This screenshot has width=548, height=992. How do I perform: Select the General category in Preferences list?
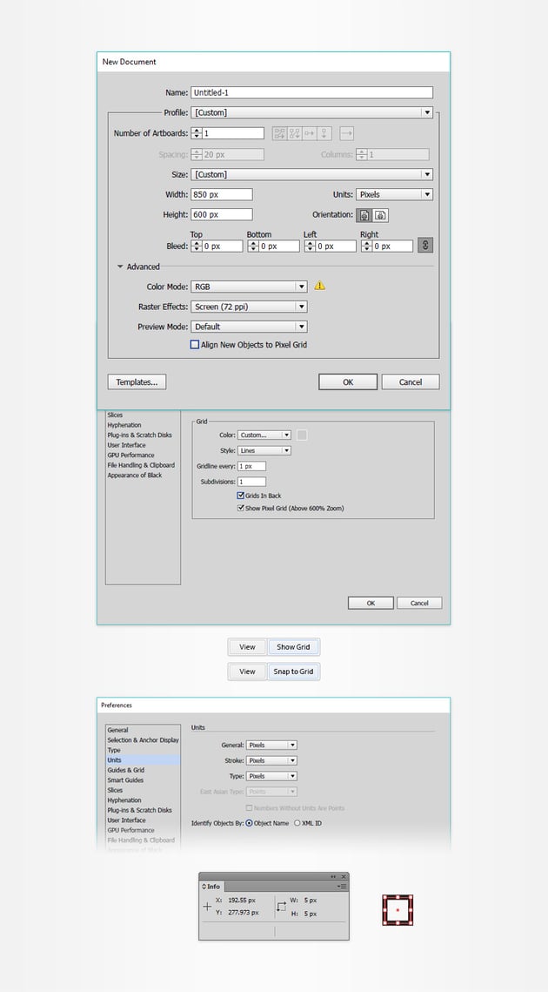pos(117,730)
